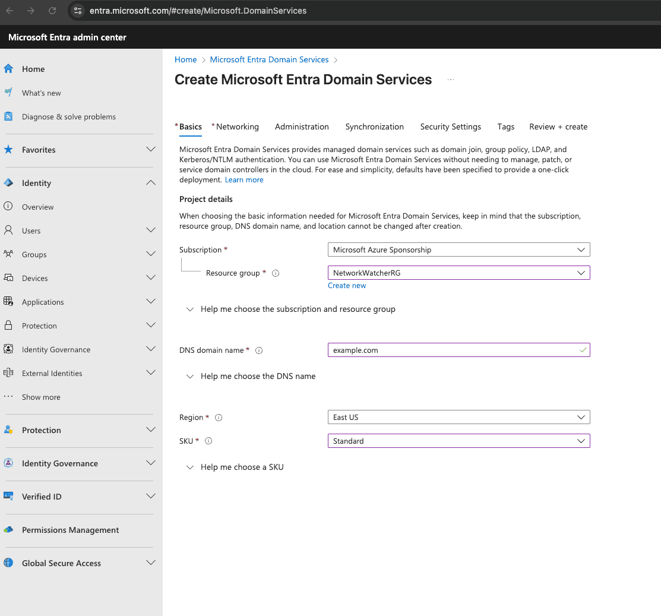
Task: Click the Create new resource group link
Action: 347,286
